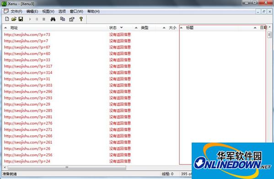Image resolution: width=274 pixels, height=179 pixels.
Task: Click the Xenu document icon in menu bar
Action: (x=6, y=11)
